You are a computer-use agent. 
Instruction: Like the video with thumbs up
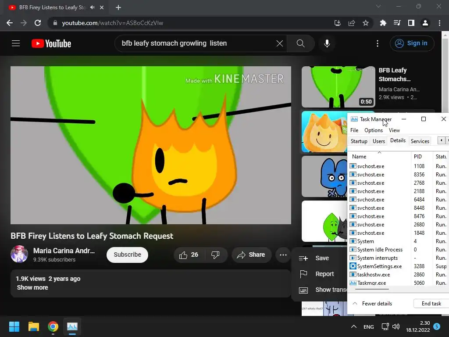click(x=189, y=255)
